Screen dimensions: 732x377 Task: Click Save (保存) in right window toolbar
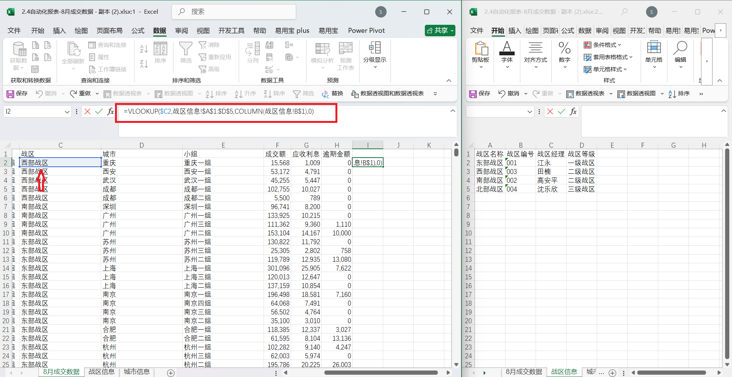pyautogui.click(x=479, y=93)
